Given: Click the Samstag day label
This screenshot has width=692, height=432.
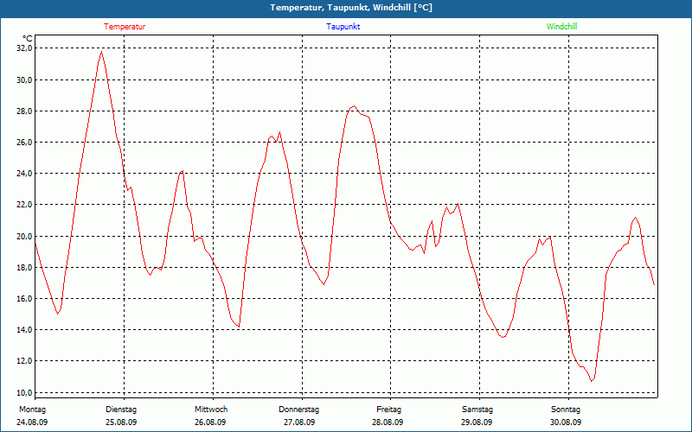Looking at the screenshot, I should coord(477,410).
